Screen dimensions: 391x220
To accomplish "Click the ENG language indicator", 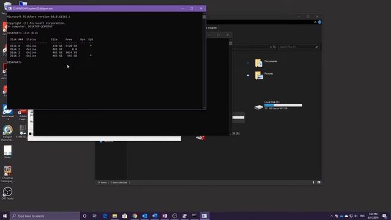I will click(362, 216).
